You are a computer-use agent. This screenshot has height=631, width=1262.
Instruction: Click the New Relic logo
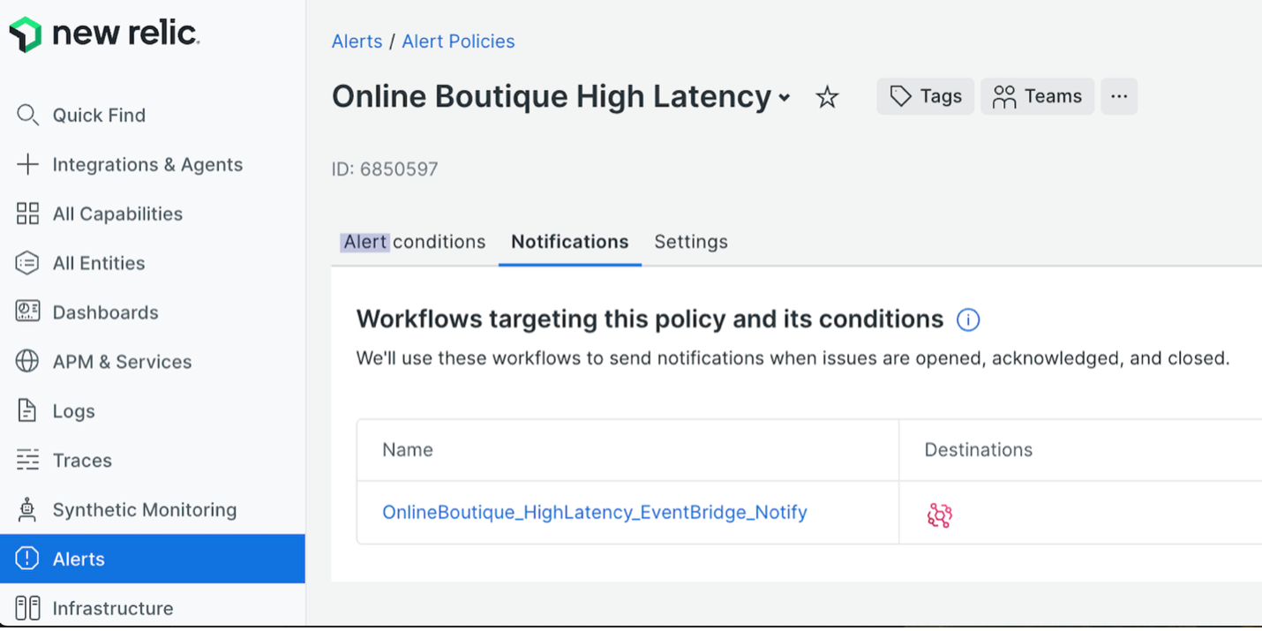coord(104,34)
